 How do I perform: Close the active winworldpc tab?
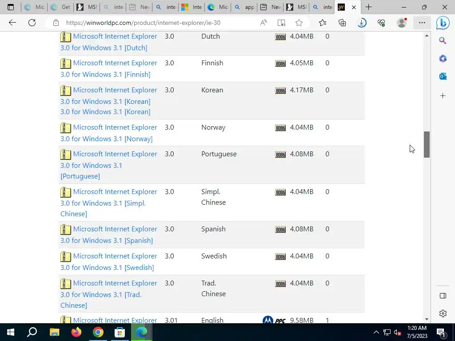coord(354,7)
